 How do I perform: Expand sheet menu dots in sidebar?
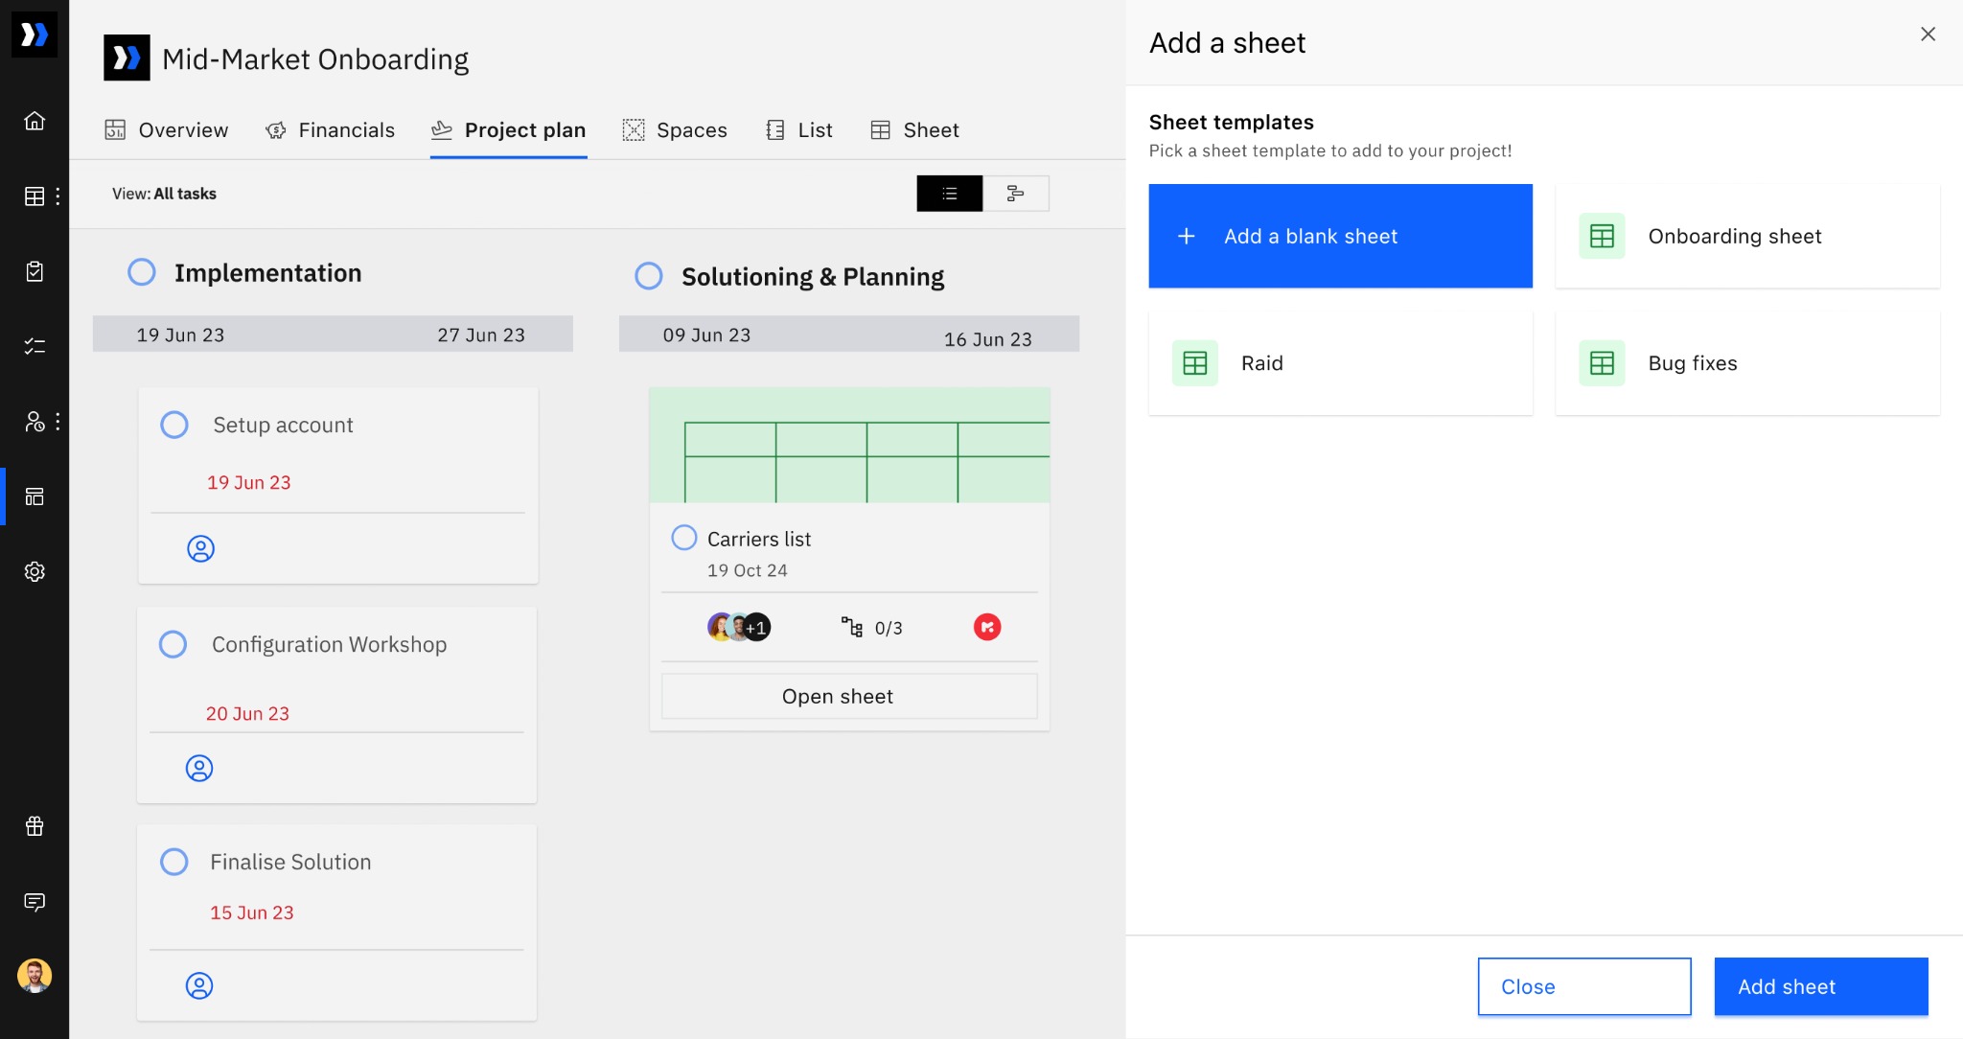click(x=58, y=196)
